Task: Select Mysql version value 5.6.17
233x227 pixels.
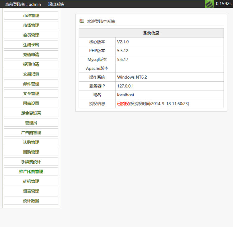Action: click(x=123, y=60)
